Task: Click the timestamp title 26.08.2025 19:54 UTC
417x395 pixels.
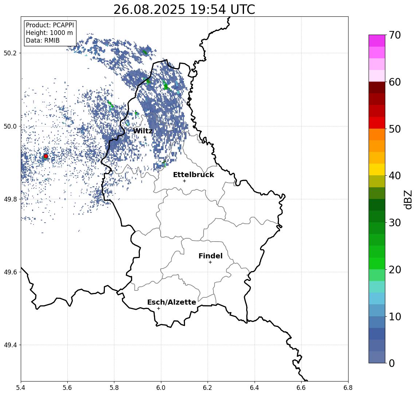Action: click(184, 9)
